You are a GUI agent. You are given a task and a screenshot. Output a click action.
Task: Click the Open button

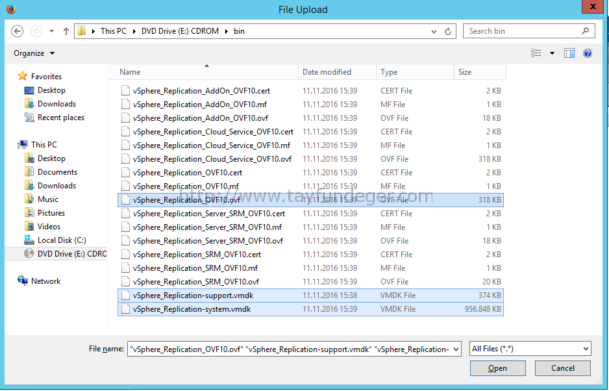497,368
